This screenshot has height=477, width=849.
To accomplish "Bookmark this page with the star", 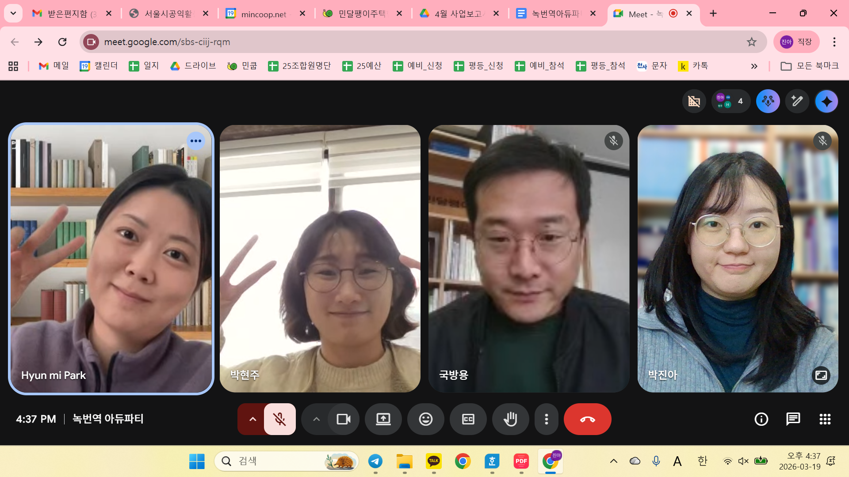I will [752, 42].
